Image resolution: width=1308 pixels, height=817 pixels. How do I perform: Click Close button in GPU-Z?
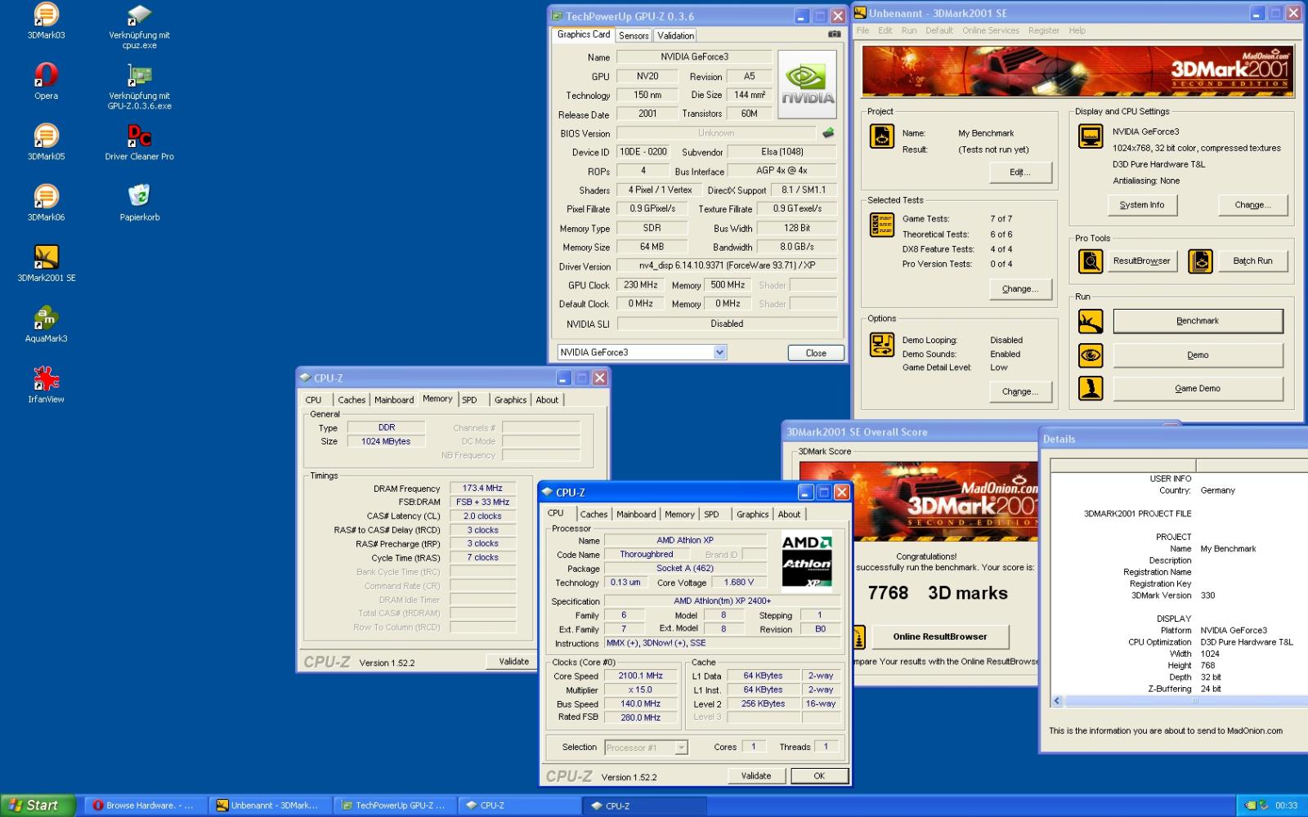(815, 353)
